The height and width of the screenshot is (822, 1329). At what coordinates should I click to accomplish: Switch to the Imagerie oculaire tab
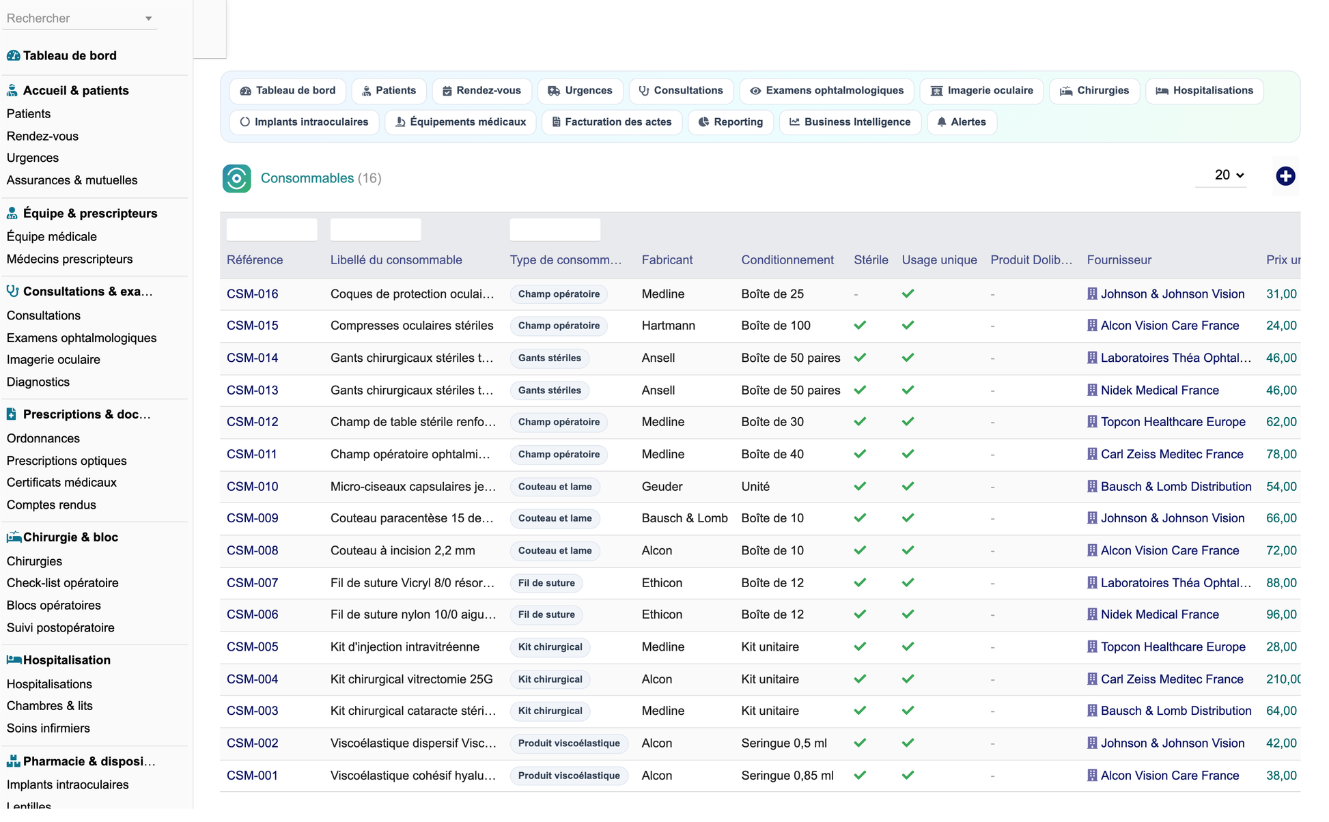981,90
